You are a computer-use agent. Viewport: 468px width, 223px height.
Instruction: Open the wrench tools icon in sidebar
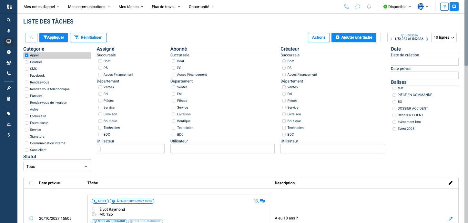9,88
